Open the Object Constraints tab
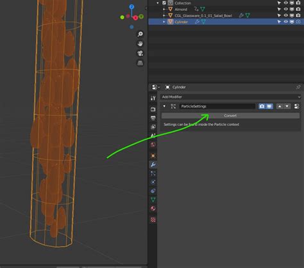The height and width of the screenshot is (268, 304). (x=153, y=191)
